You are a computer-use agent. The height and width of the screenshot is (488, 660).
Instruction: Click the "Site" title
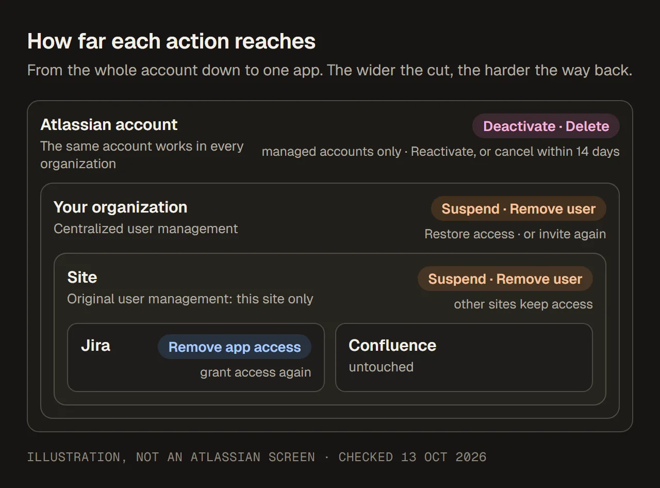[82, 278]
